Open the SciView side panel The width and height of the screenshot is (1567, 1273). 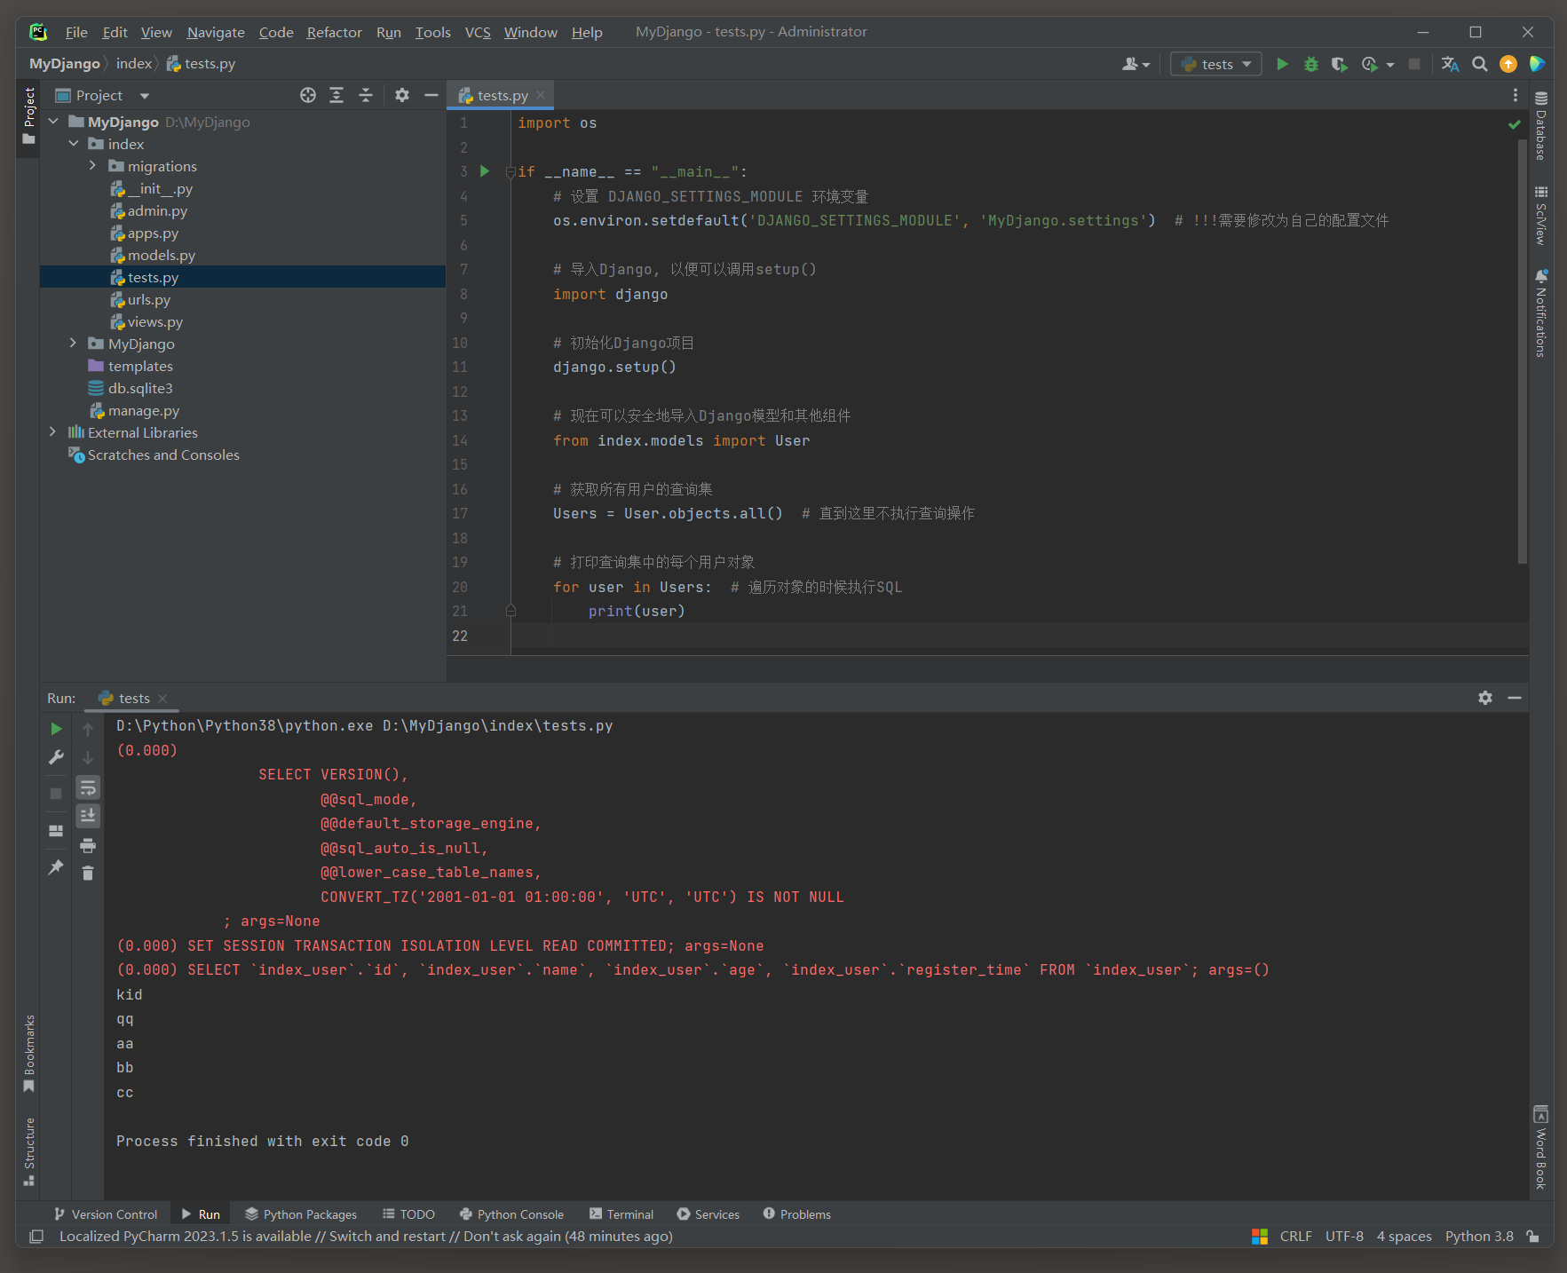(1541, 216)
